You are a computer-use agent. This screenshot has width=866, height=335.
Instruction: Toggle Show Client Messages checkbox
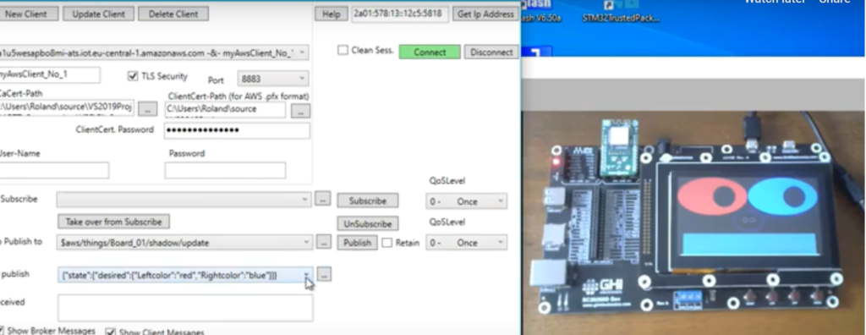[111, 332]
